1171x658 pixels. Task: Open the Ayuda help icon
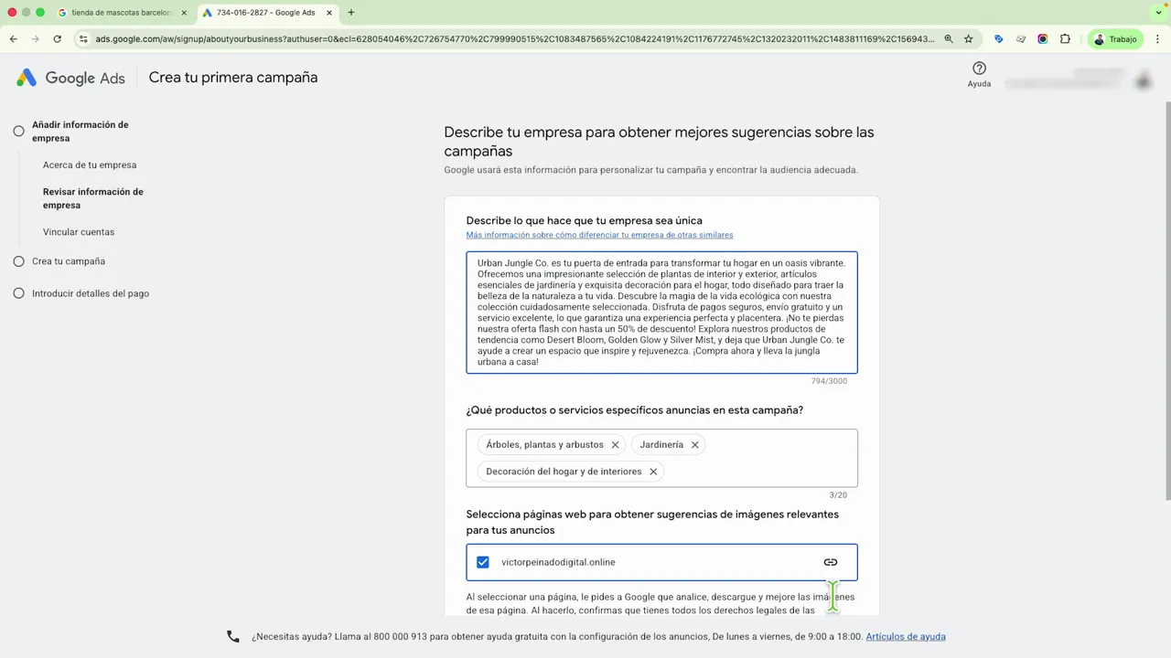click(979, 69)
